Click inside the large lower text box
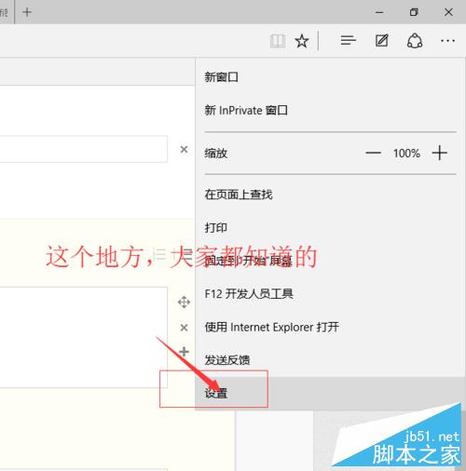 click(84, 337)
